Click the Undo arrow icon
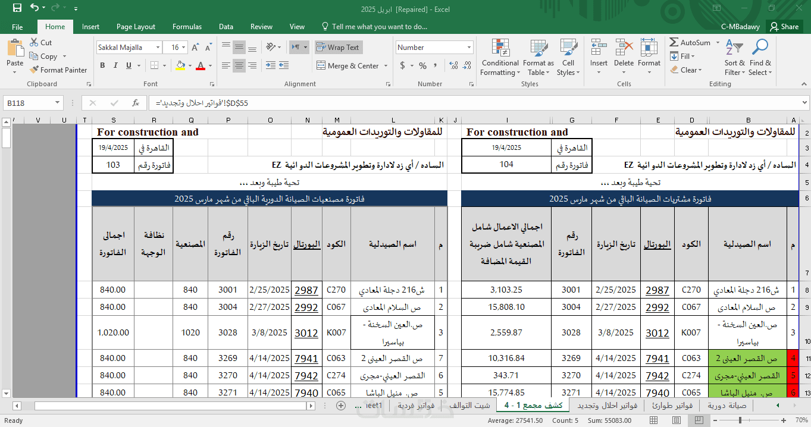This screenshot has height=427, width=811. [35, 8]
